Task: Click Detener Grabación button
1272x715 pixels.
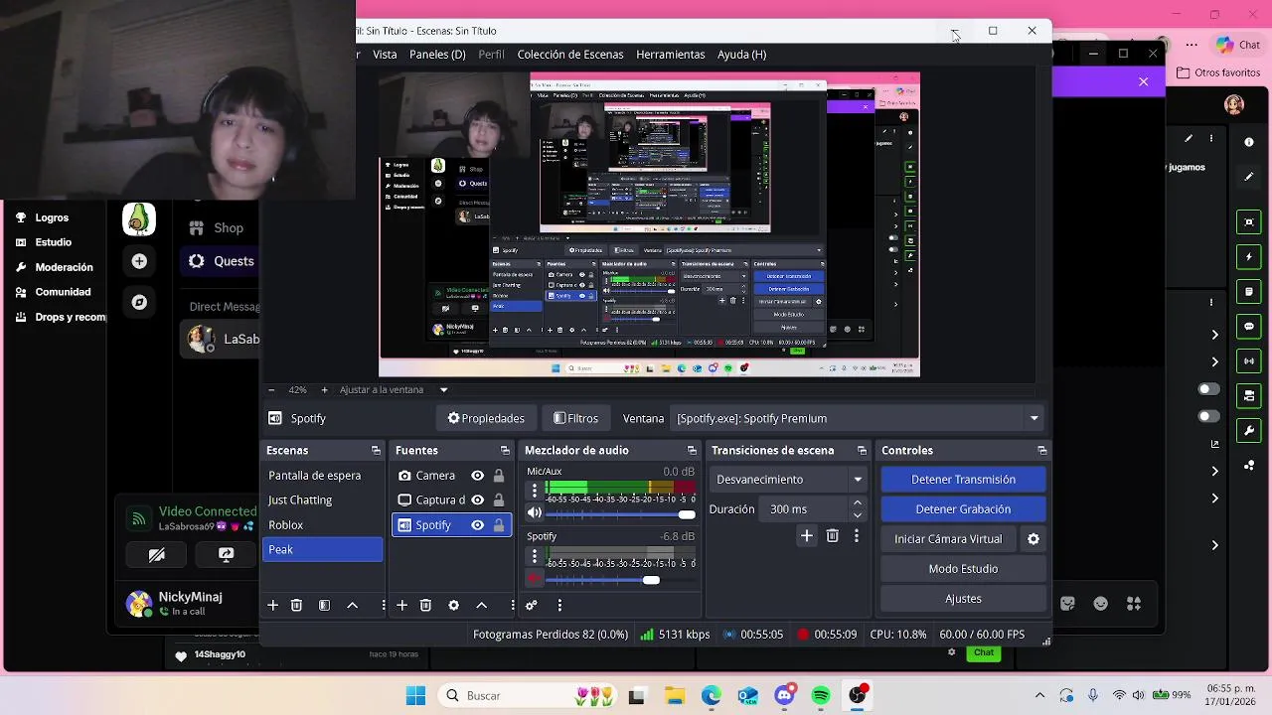Action: 963,508
